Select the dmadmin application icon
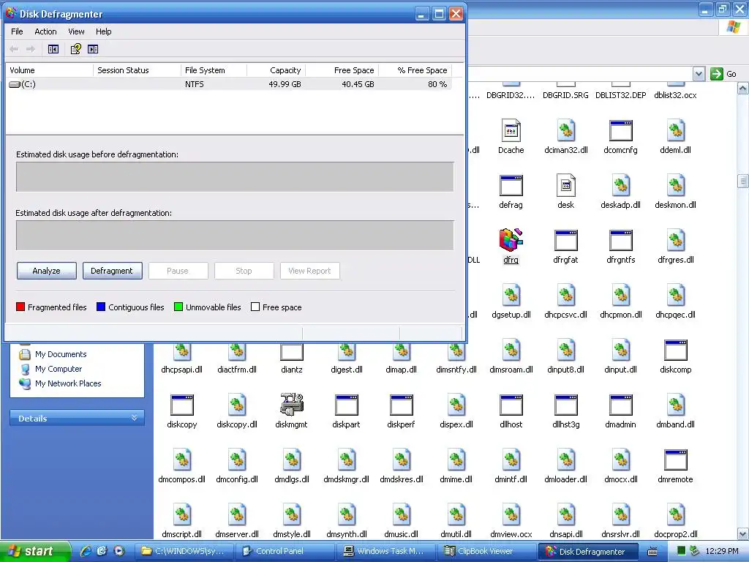The image size is (749, 562). click(620, 405)
